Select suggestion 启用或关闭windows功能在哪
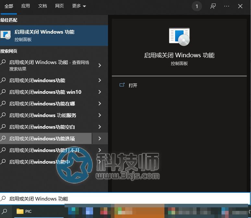 pos(46,104)
